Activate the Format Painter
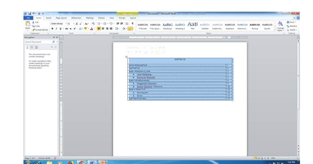The height and width of the screenshot is (164, 313). click(x=40, y=30)
